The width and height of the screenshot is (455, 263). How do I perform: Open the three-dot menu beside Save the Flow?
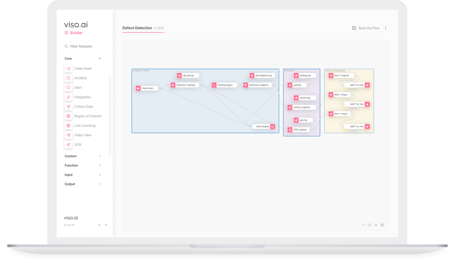pyautogui.click(x=386, y=28)
